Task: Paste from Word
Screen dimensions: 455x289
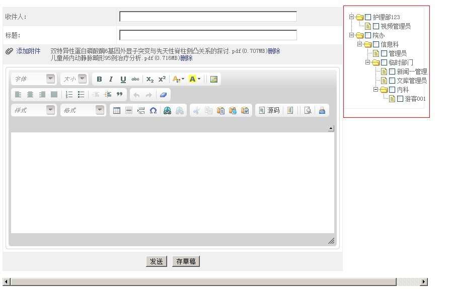Action: pyautogui.click(x=245, y=110)
